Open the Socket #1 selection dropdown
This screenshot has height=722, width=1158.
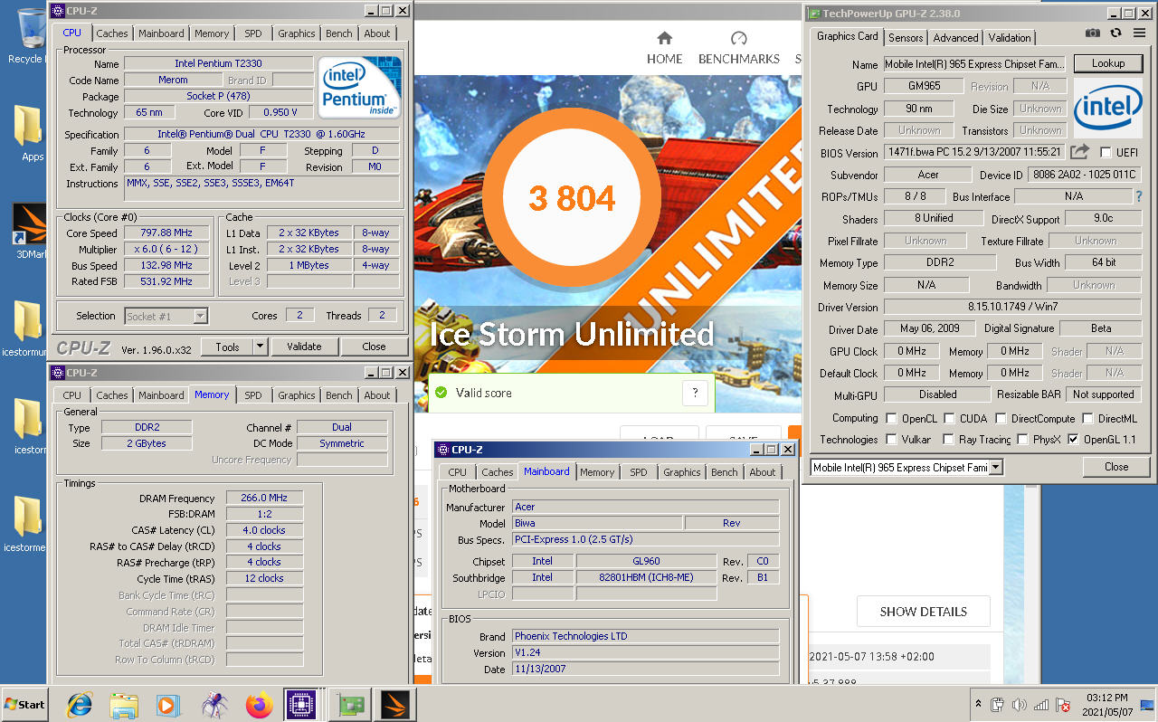[x=200, y=316]
